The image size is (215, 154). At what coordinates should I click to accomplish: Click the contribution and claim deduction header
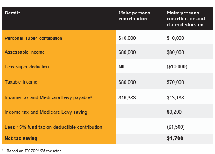(x=186, y=18)
